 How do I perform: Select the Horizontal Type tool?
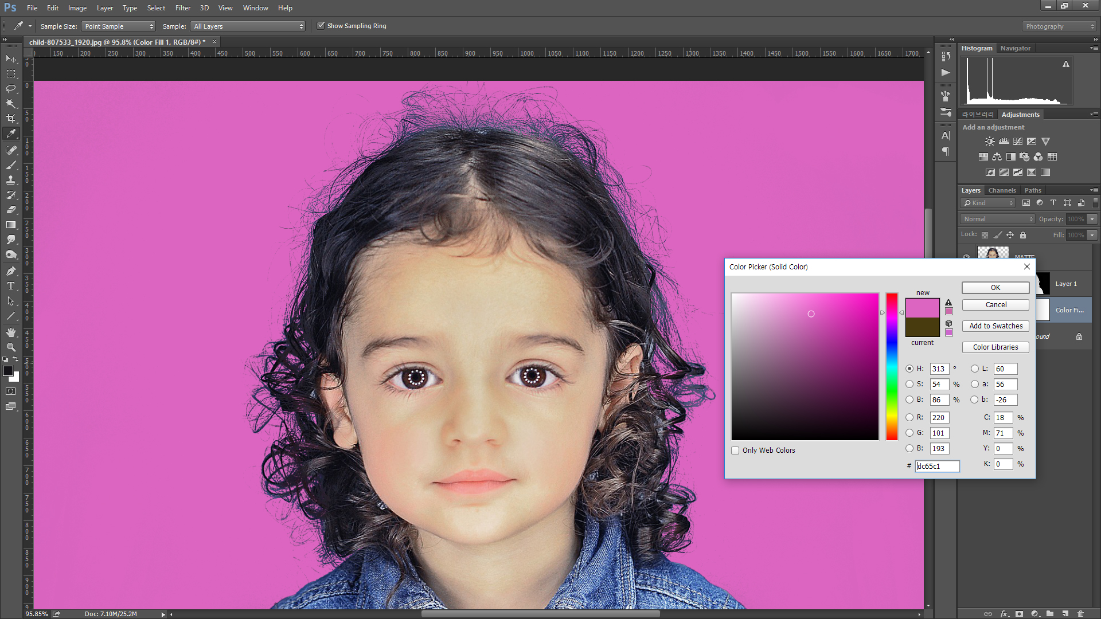tap(10, 286)
